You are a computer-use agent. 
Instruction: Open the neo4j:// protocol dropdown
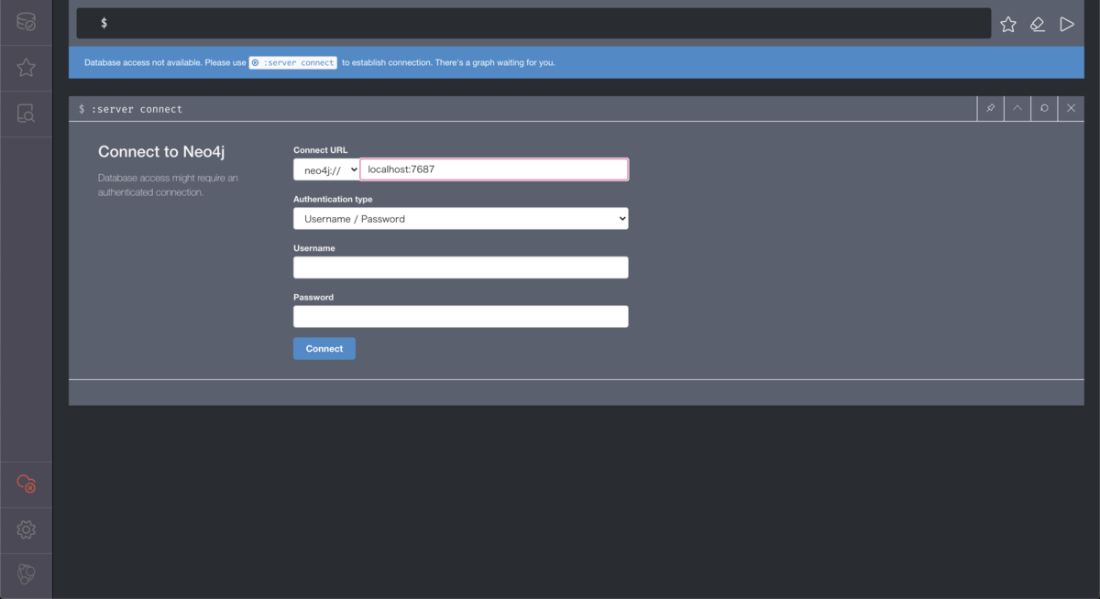(x=326, y=169)
